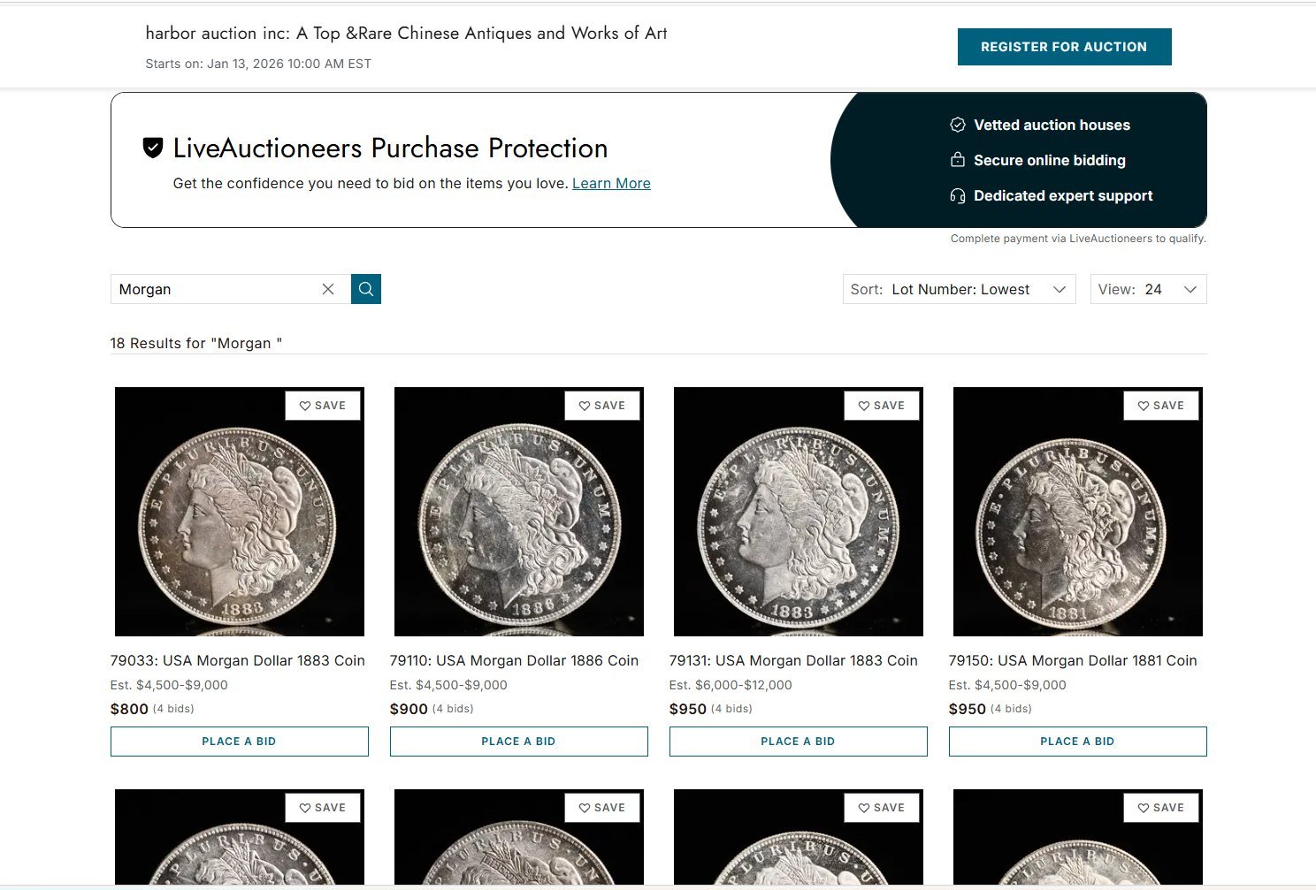Clear the Morgan search text with X
Image resolution: width=1316 pixels, height=890 pixels.
coord(328,289)
